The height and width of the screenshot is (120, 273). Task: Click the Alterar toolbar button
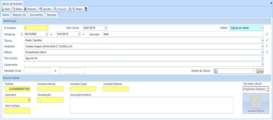[x=17, y=9]
